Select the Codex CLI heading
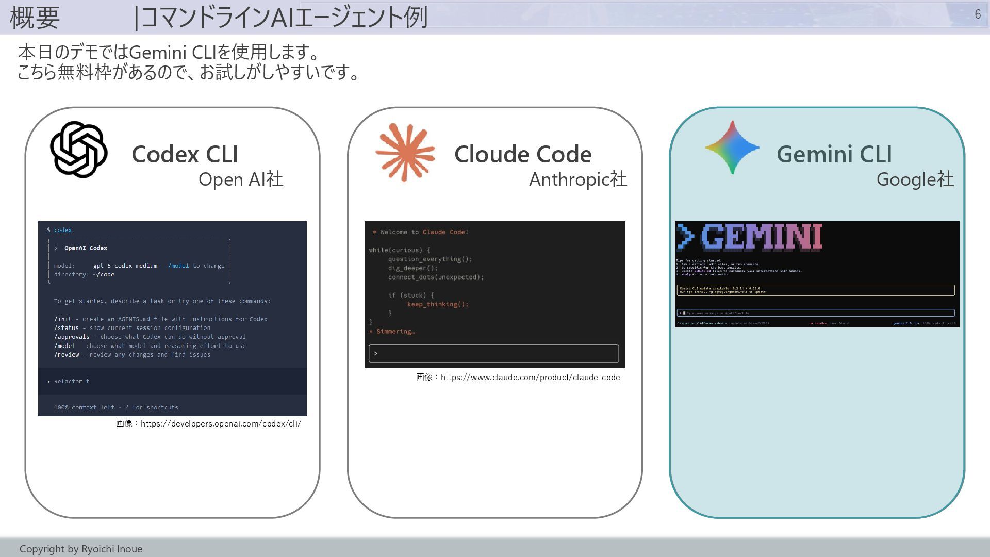Viewport: 990px width, 557px height. point(185,154)
